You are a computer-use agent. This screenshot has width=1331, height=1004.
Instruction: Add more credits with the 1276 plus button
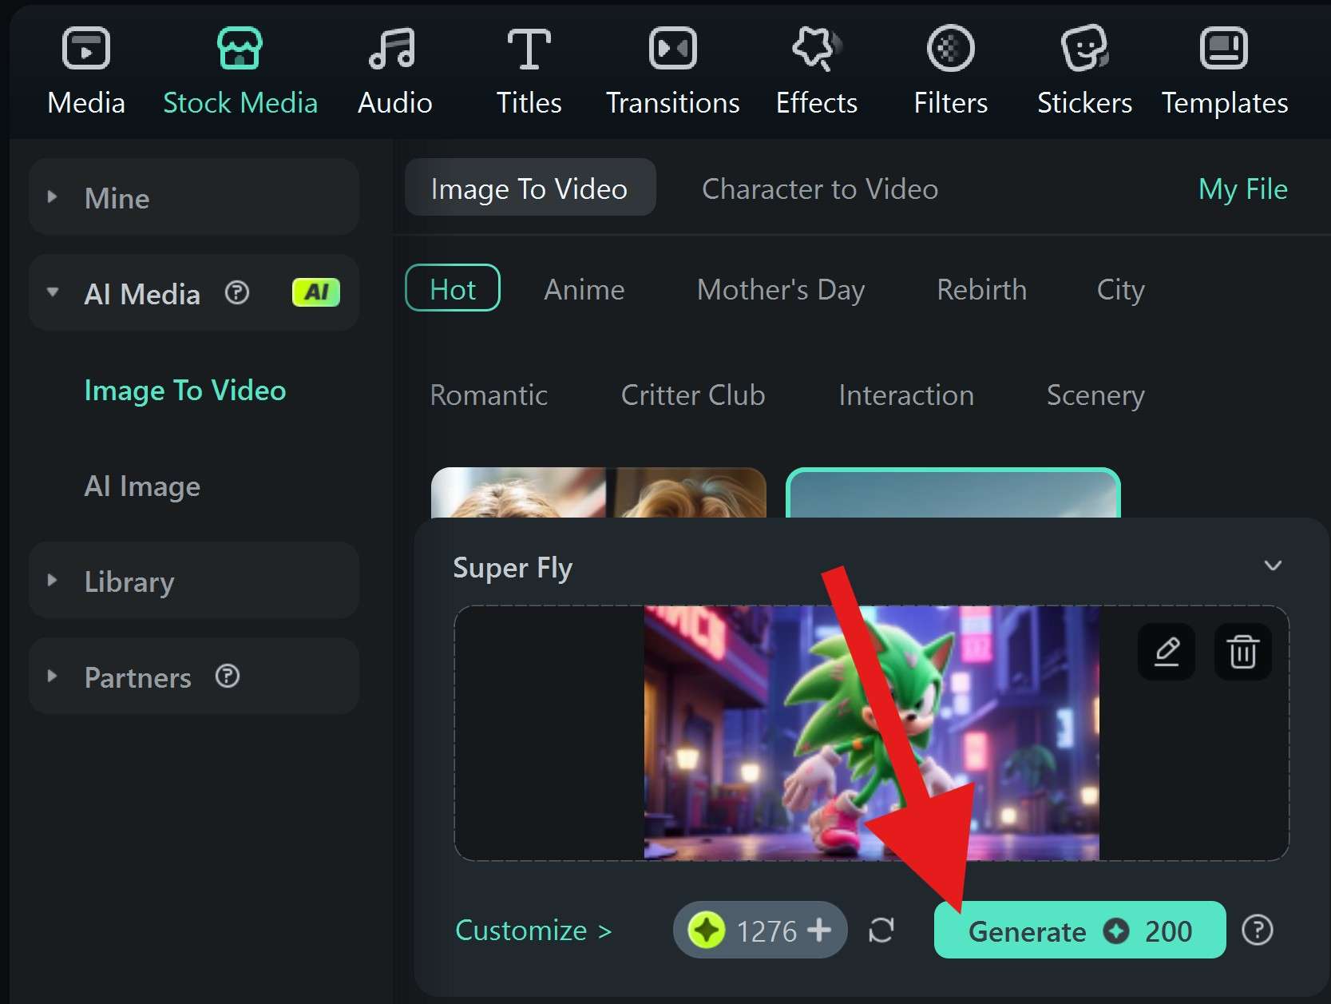[819, 930]
